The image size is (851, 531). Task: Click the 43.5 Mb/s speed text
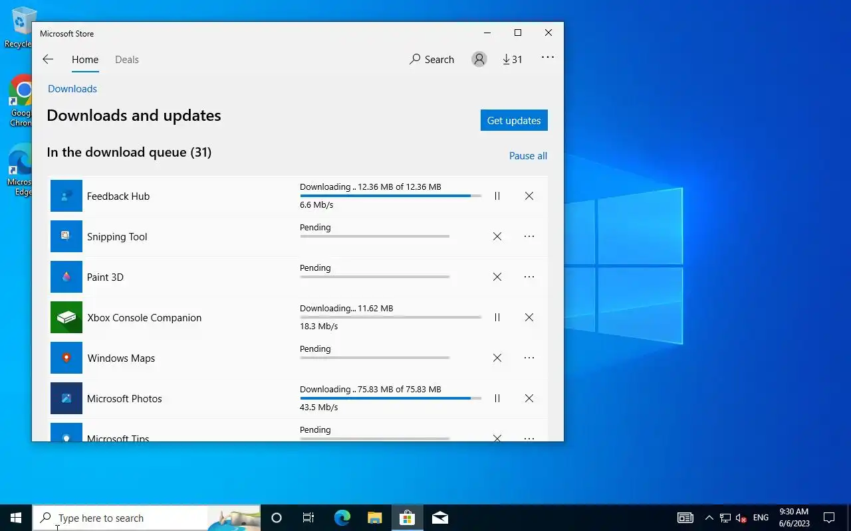click(x=319, y=408)
